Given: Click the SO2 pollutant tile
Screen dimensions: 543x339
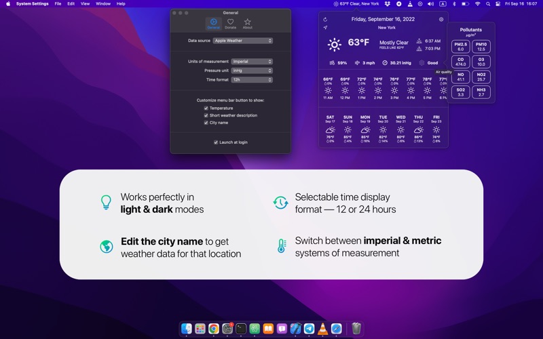Looking at the screenshot, I should (x=461, y=92).
